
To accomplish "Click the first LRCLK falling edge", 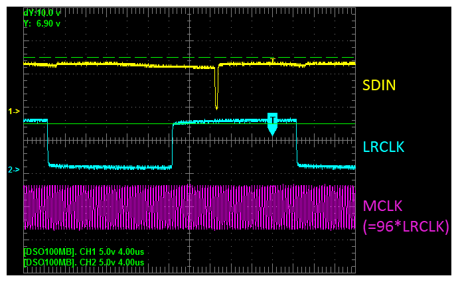I will [x=48, y=142].
